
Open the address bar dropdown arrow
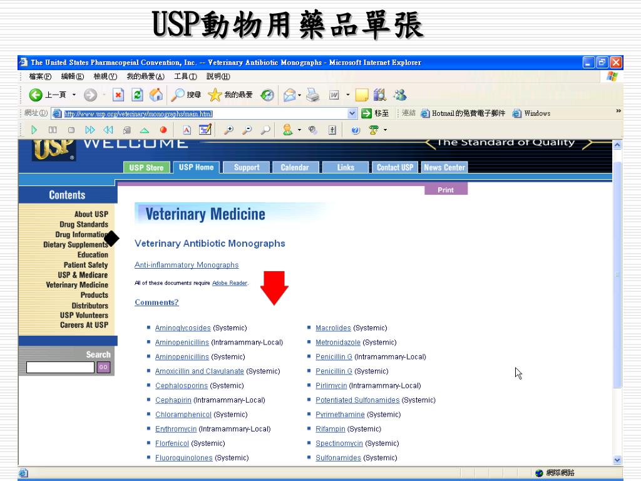(352, 113)
